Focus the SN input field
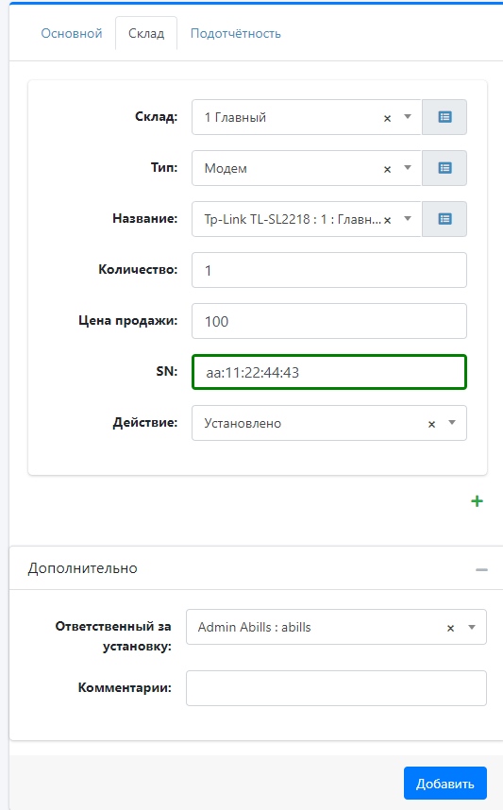Image resolution: width=503 pixels, height=810 pixels. click(x=329, y=372)
